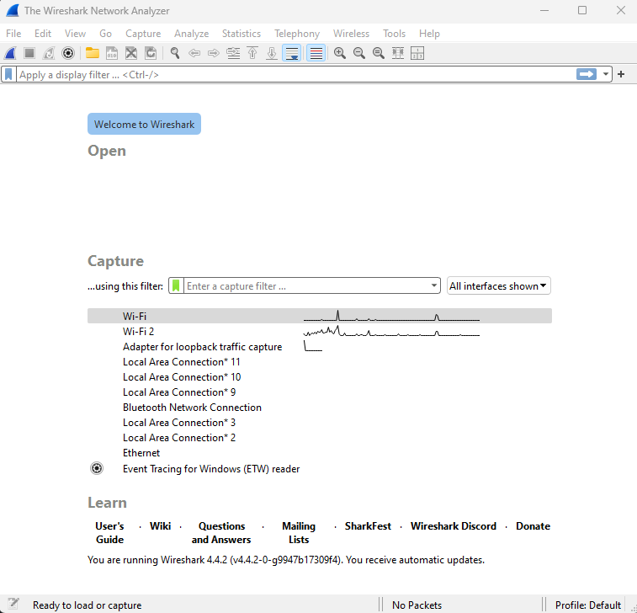Toggle auto-scroll during live capture
637x613 pixels.
pos(292,53)
